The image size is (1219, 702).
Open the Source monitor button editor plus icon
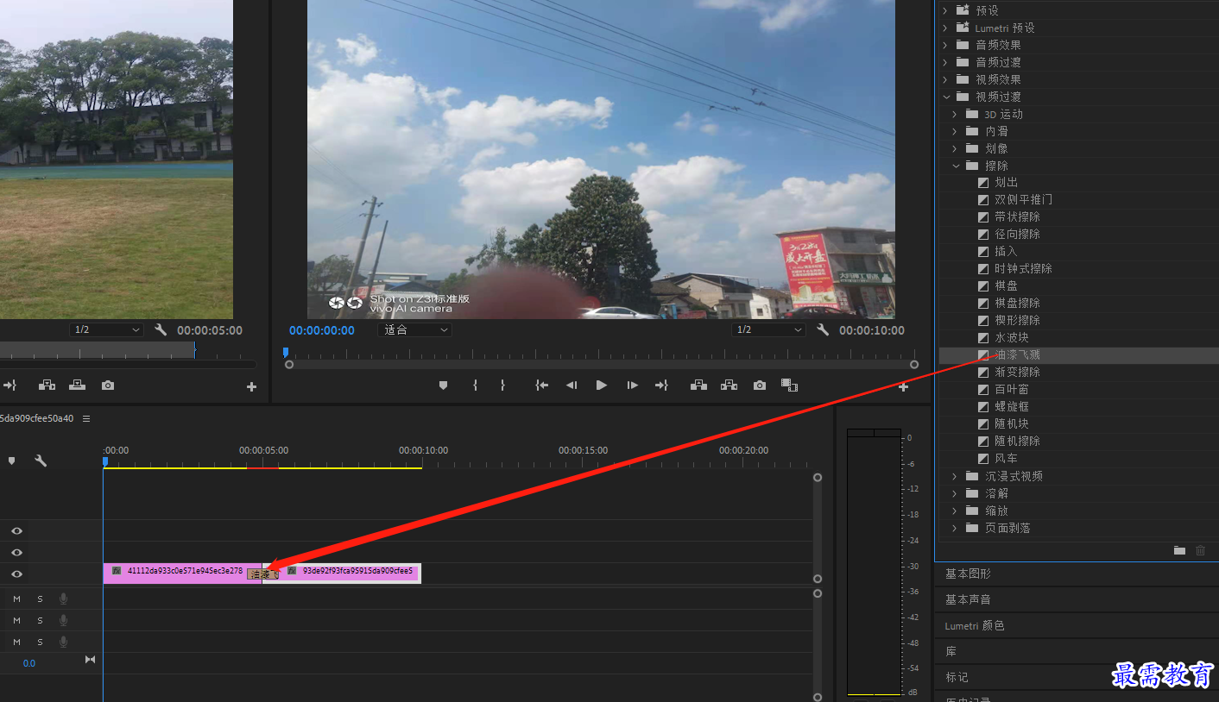[251, 387]
